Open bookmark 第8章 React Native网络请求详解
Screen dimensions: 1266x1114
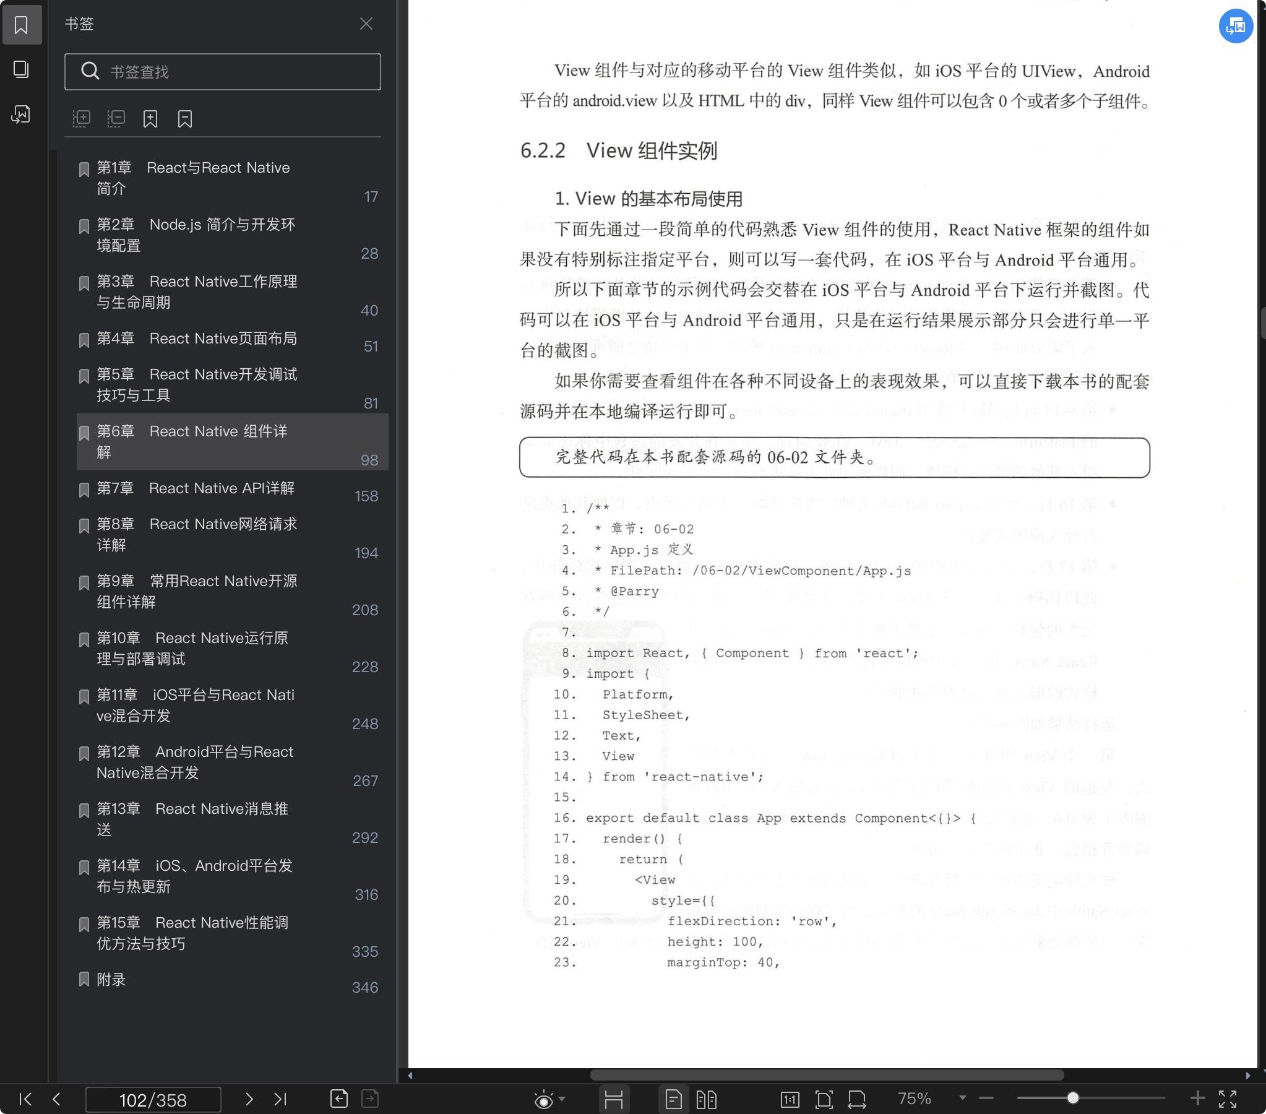point(232,535)
